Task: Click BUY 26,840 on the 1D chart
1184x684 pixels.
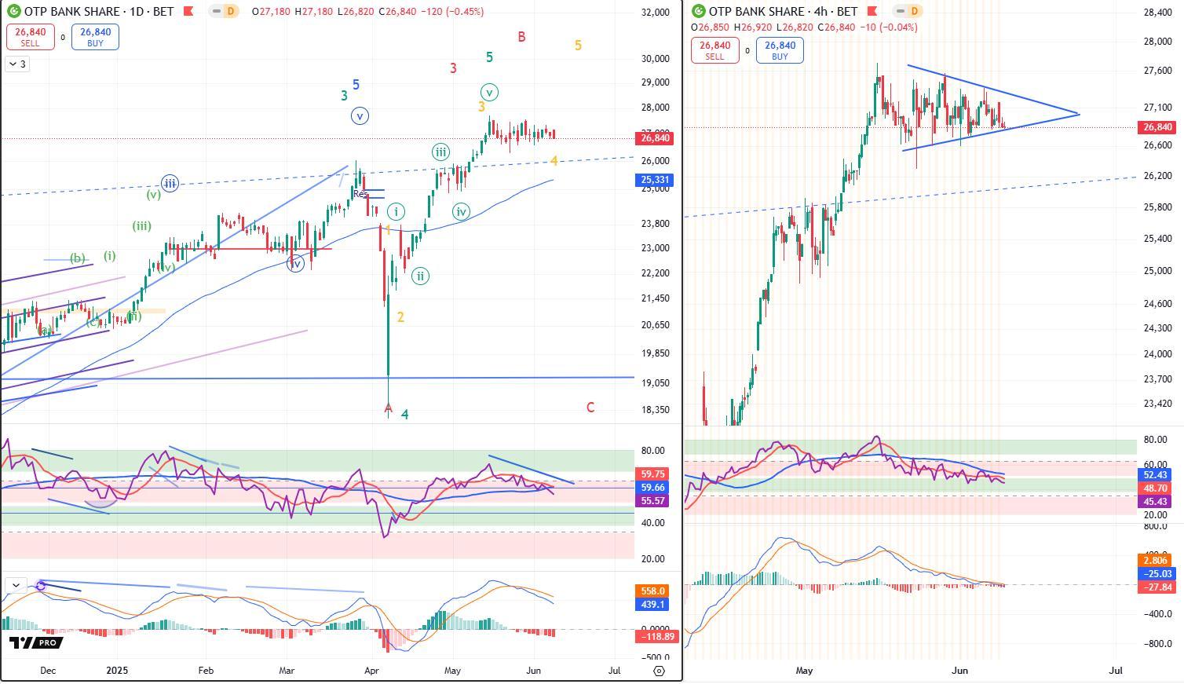Action: [95, 37]
